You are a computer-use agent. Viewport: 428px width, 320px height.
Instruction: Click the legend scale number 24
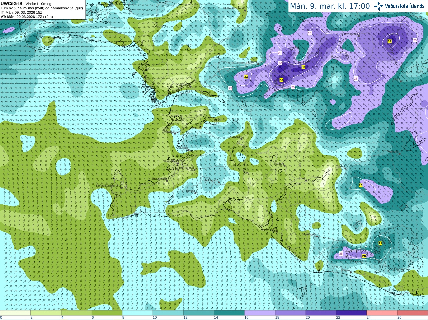[368, 318]
